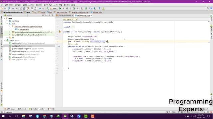
Task: Open Chrome from the taskbar
Action: point(44,116)
